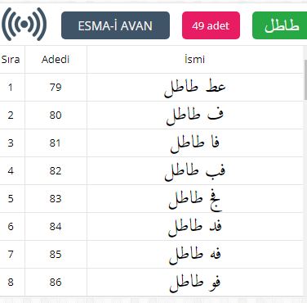Click the count value 85
This screenshot has height=303, width=307.
tap(56, 255)
